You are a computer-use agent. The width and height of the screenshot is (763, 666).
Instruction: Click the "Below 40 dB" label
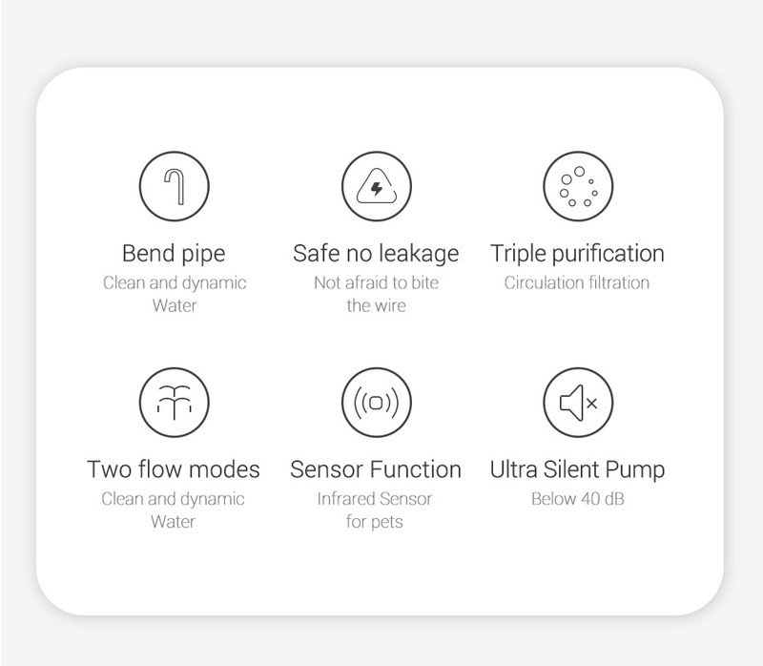pyautogui.click(x=577, y=498)
